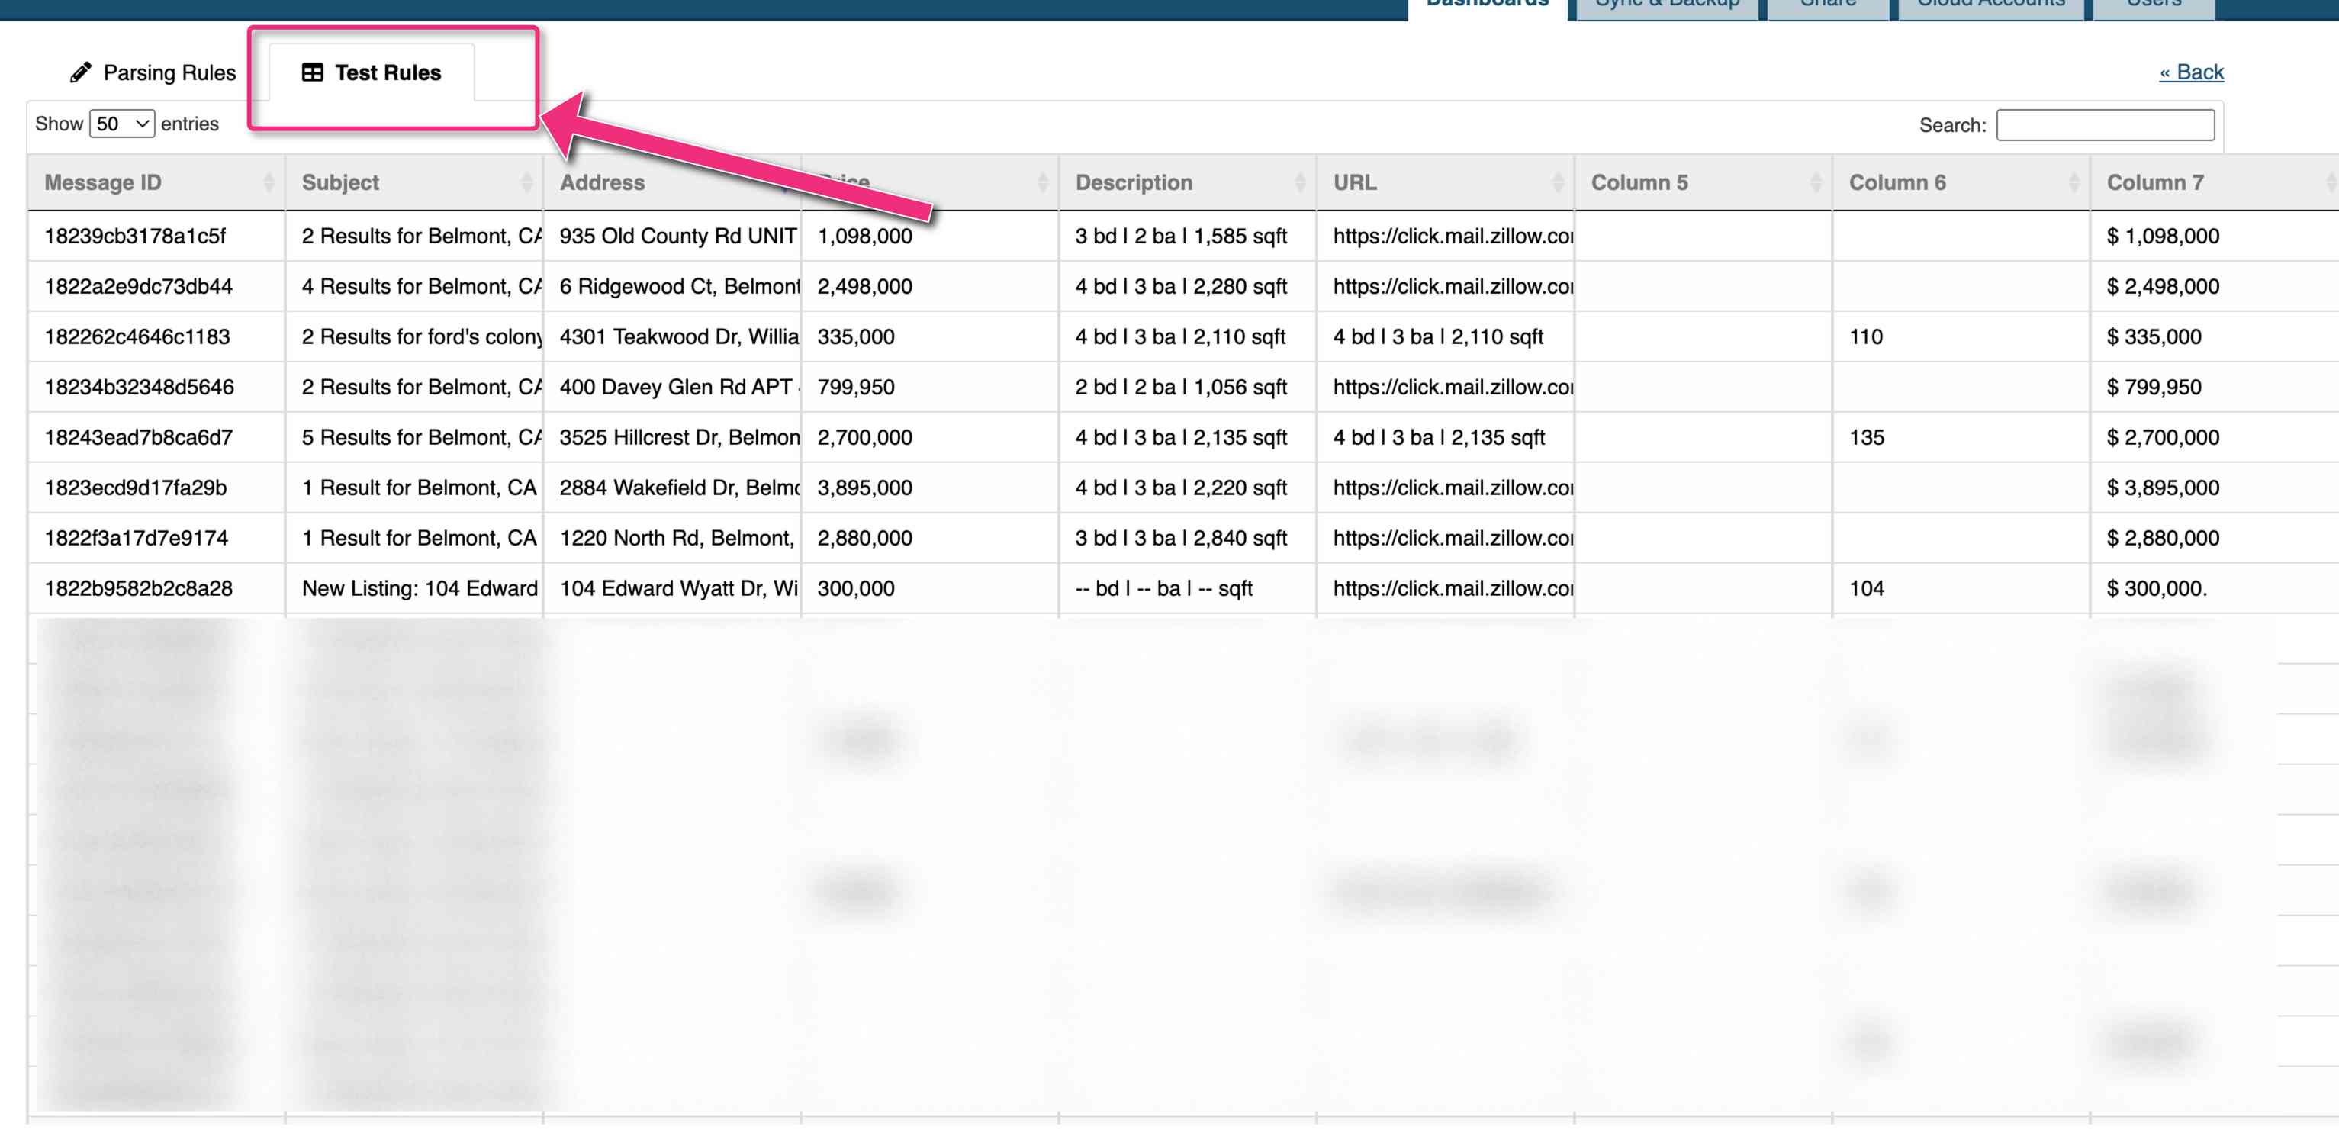The image size is (2339, 1133).
Task: Select message ID 18243ead7b8ca6d7
Action: click(x=139, y=438)
